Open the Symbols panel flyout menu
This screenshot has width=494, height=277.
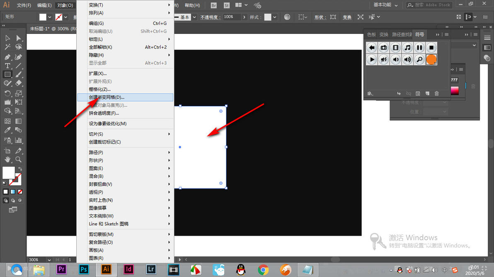[446, 35]
